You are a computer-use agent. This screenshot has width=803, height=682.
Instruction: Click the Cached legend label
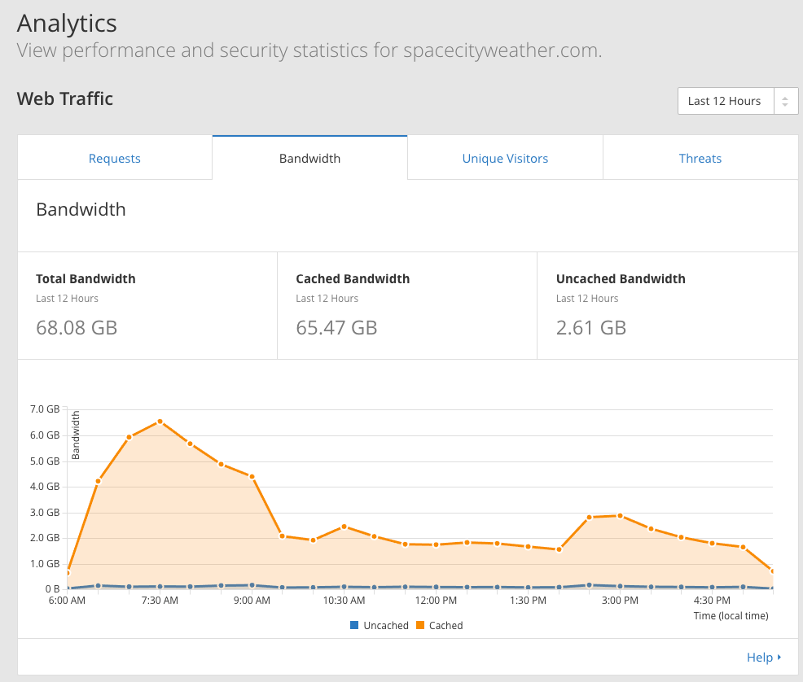tap(445, 625)
